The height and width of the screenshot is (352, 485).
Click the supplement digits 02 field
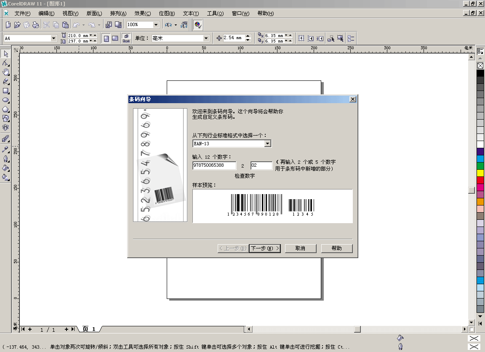(261, 165)
